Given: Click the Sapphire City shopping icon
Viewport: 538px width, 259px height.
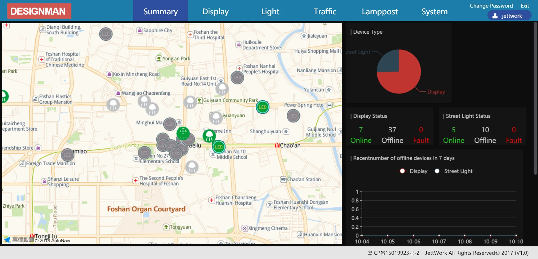Looking at the screenshot, I should 139,30.
